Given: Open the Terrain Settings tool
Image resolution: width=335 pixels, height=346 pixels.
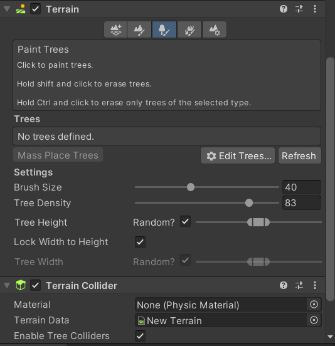Looking at the screenshot, I should (214, 29).
